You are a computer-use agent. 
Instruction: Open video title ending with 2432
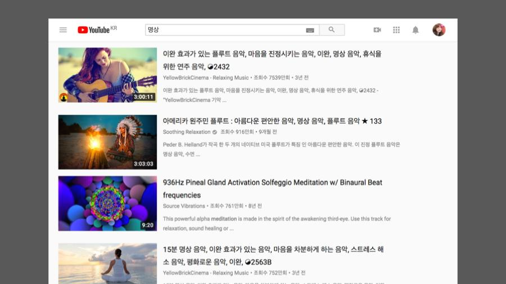(x=272, y=60)
